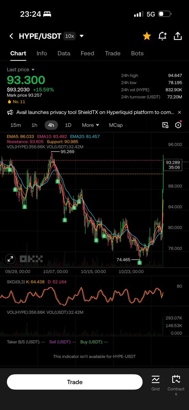Tap the Mark price 93.257 text
Viewport: 189px width, 410px height.
click(x=24, y=95)
